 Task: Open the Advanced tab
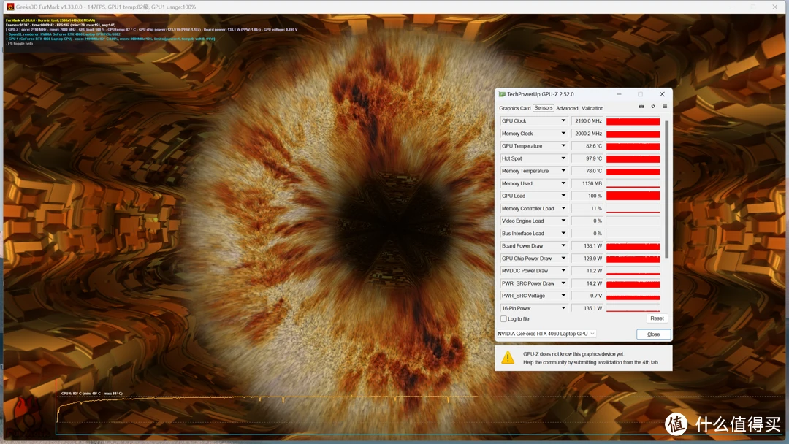pos(567,108)
